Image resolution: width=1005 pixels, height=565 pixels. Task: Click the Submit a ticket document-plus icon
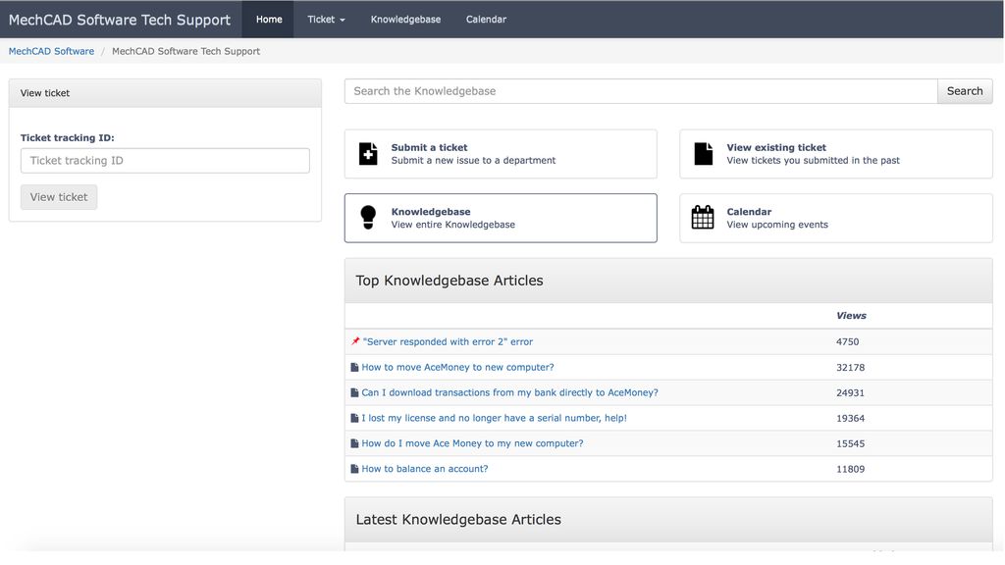click(x=368, y=154)
